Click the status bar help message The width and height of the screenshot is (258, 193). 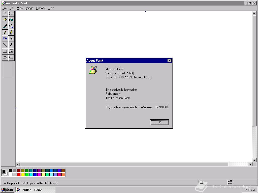30,183
